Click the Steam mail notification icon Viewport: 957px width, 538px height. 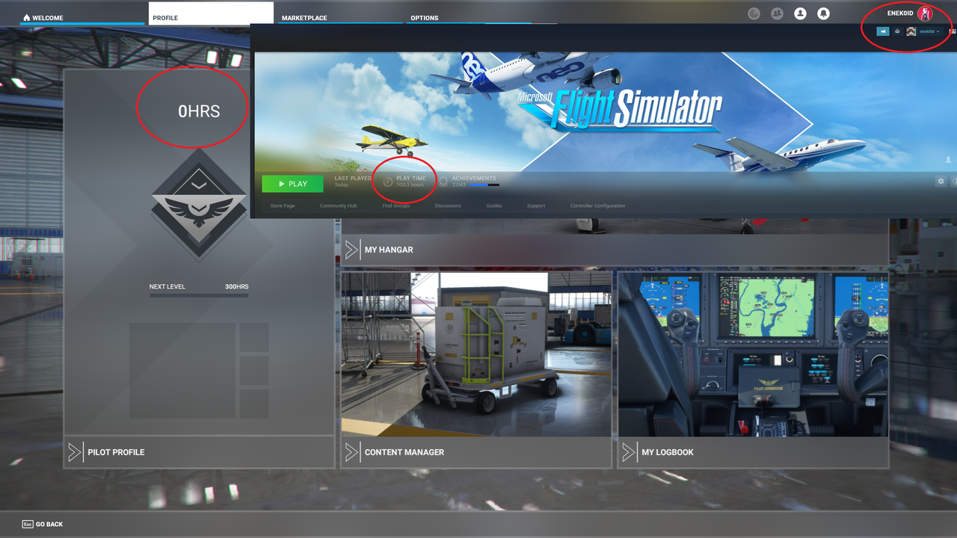897,31
